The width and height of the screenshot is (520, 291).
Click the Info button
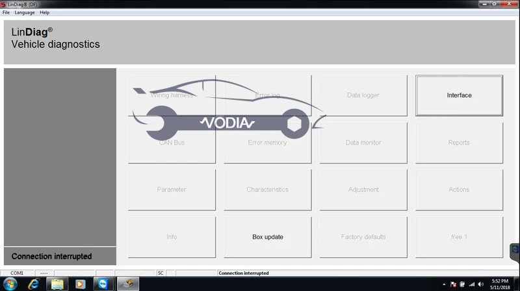(172, 237)
